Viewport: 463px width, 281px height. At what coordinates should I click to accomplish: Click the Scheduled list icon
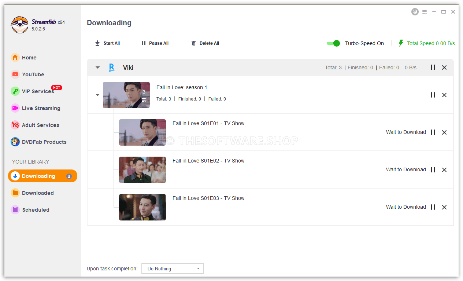click(x=15, y=210)
